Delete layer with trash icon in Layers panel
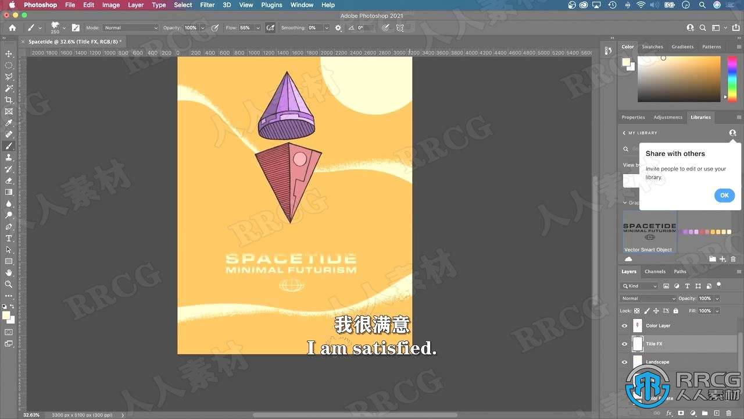Screen dimensions: 744x419 pyautogui.click(x=728, y=413)
